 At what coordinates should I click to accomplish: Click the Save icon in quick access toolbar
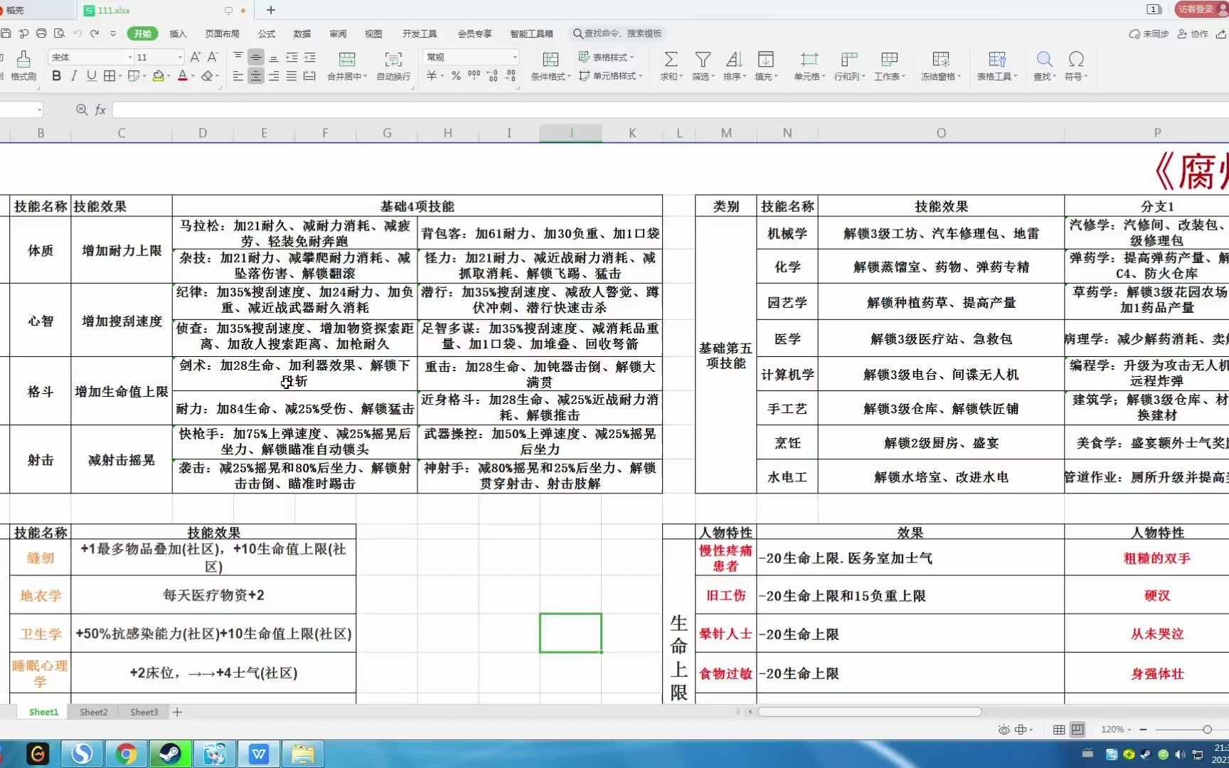(x=6, y=33)
